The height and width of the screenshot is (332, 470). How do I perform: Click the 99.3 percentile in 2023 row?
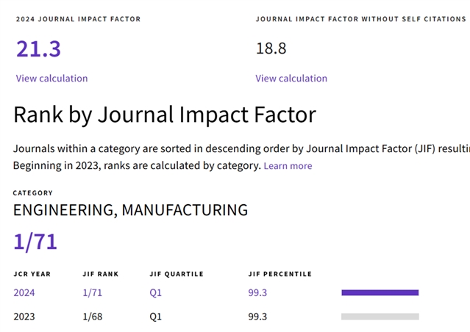tap(257, 317)
